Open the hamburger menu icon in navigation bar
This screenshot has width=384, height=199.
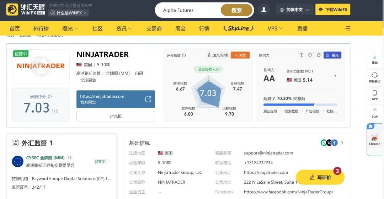(348, 28)
